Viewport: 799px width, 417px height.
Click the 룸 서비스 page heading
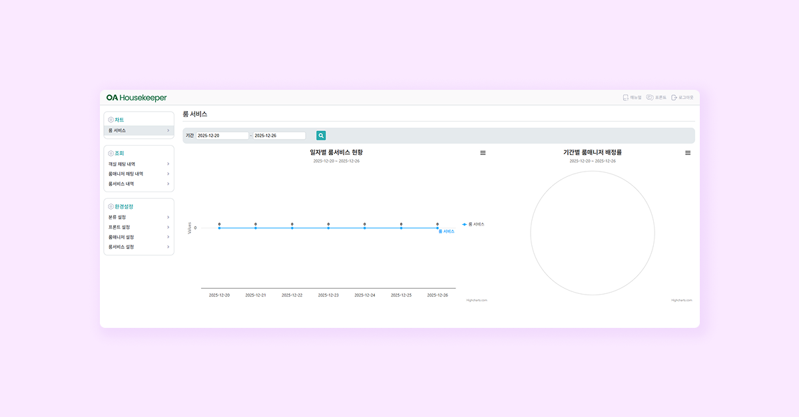click(x=195, y=114)
